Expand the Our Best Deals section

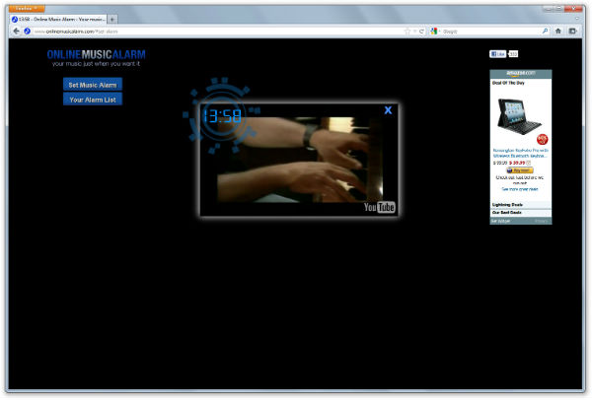[521, 213]
